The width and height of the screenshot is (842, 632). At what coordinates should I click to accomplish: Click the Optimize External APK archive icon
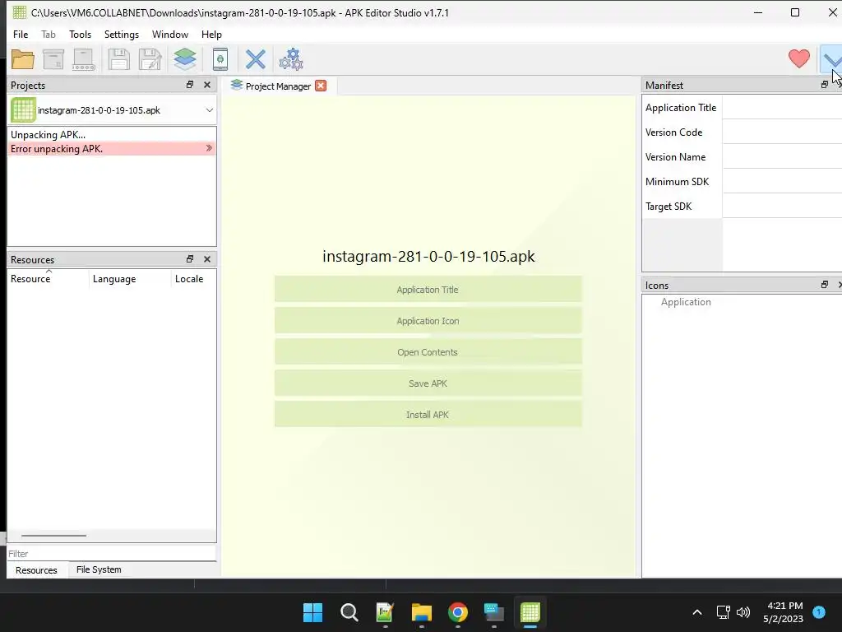tap(53, 59)
